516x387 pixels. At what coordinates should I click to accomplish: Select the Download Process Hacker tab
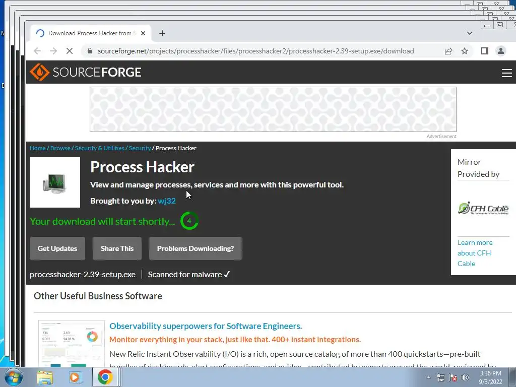click(x=92, y=33)
